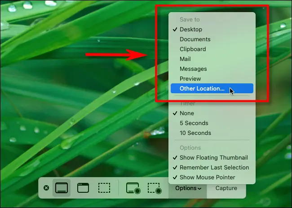
Task: Pick the Record Selected Portion icon
Action: pos(155,188)
